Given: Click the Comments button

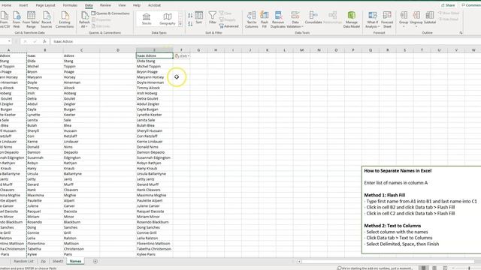Looking at the screenshot, I should (x=471, y=5).
